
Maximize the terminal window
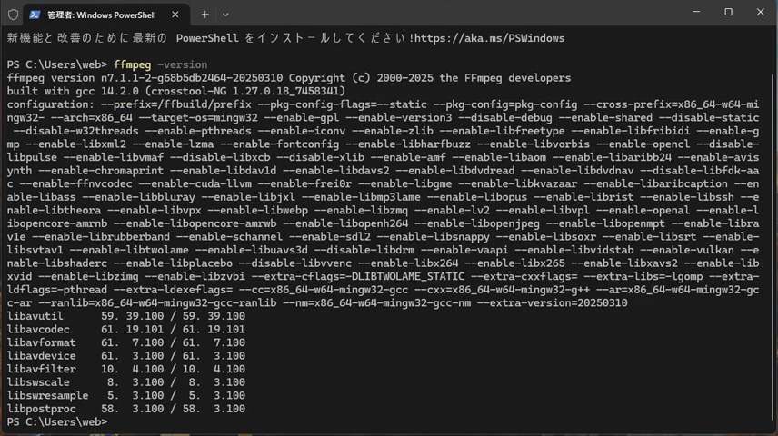[728, 13]
